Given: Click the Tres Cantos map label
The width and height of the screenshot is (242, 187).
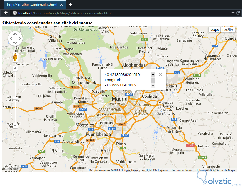Looking at the screenshot, I should tap(119, 47).
